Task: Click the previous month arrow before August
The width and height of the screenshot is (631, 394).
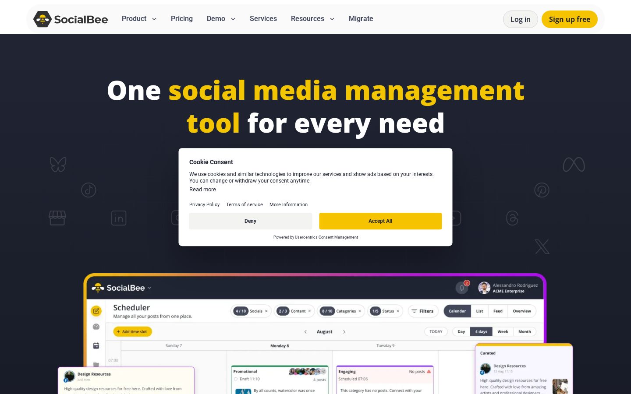Action: point(305,332)
